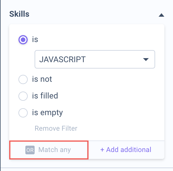Viewport: 173px width, 171px height.
Task: Select the "is" radio button
Action: [x=23, y=40]
